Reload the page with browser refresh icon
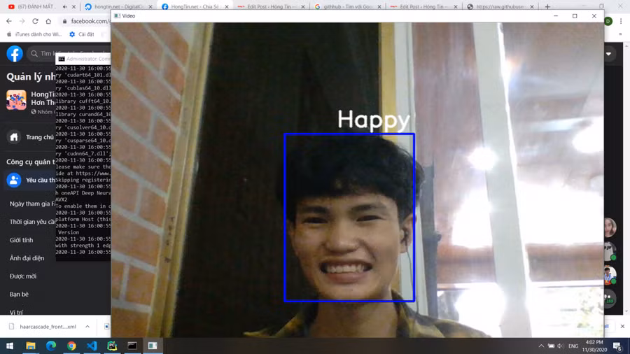The height and width of the screenshot is (354, 630). (x=36, y=21)
